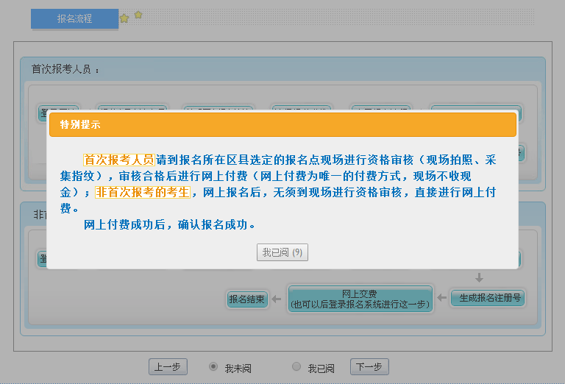Viewport: 565px width, 384px height.
Task: Click the down arrow above 生成报名注册号
Action: 479,278
